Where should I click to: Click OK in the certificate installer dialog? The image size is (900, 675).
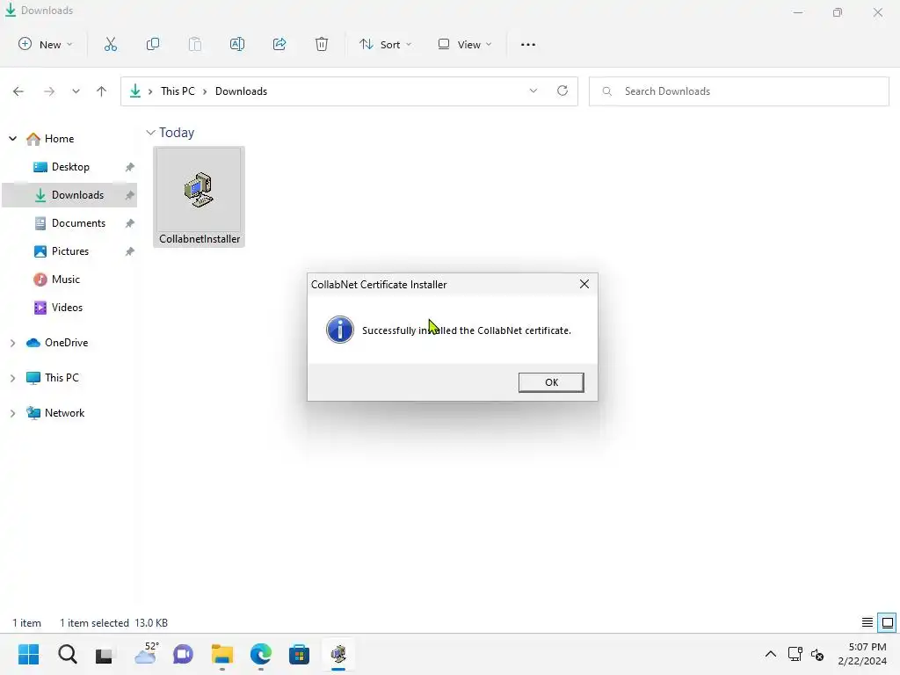point(551,382)
